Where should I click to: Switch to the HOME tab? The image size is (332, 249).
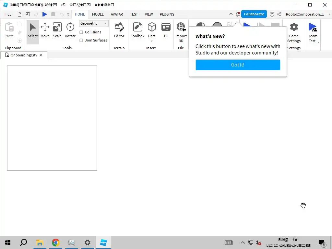(80, 14)
